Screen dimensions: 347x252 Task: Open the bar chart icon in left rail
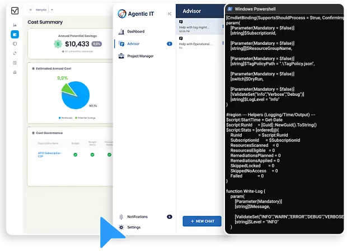click(x=15, y=25)
